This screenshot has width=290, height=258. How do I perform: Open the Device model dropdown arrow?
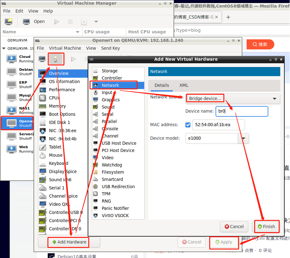(243, 138)
